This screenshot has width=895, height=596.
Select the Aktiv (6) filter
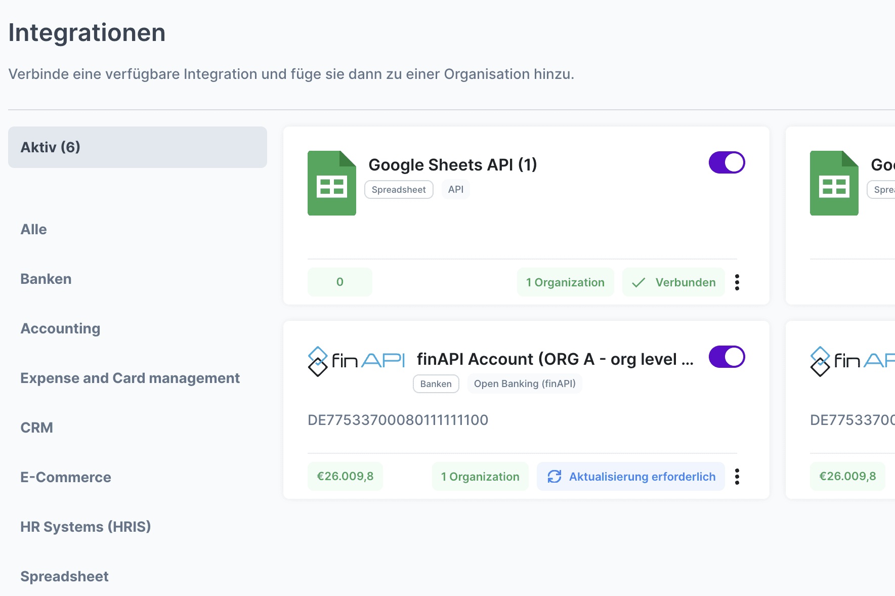click(137, 147)
